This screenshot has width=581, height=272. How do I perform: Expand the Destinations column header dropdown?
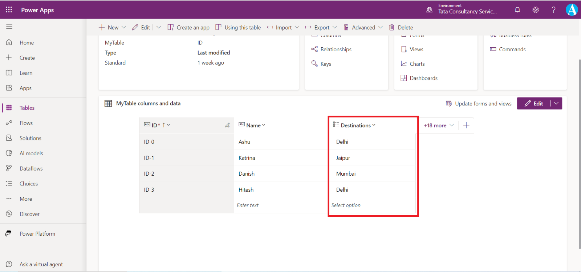(x=374, y=125)
